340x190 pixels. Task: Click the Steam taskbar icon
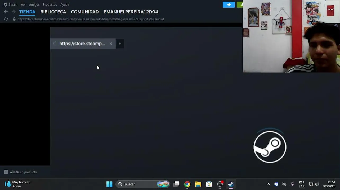tap(231, 184)
